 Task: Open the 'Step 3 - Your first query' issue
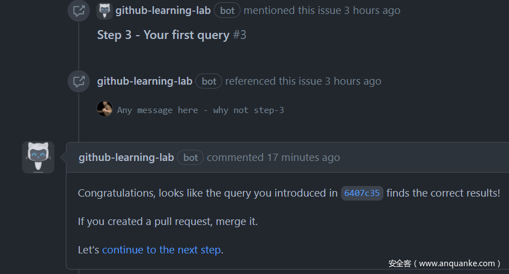point(163,35)
